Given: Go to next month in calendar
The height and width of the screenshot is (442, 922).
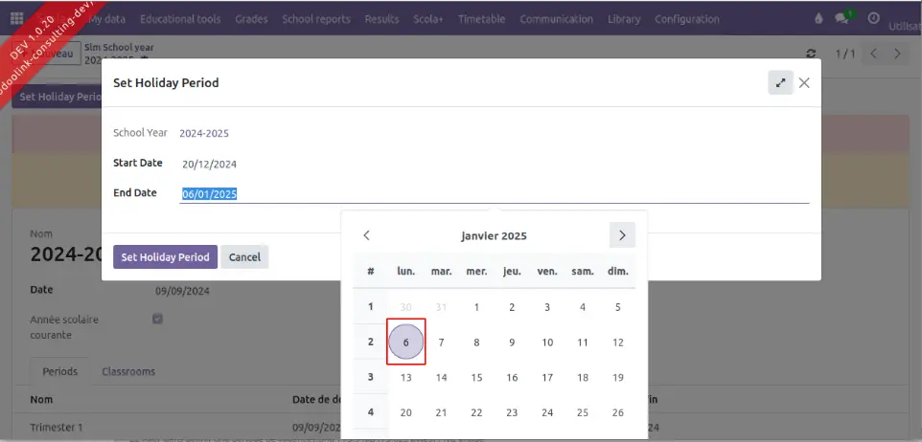Looking at the screenshot, I should pos(621,235).
